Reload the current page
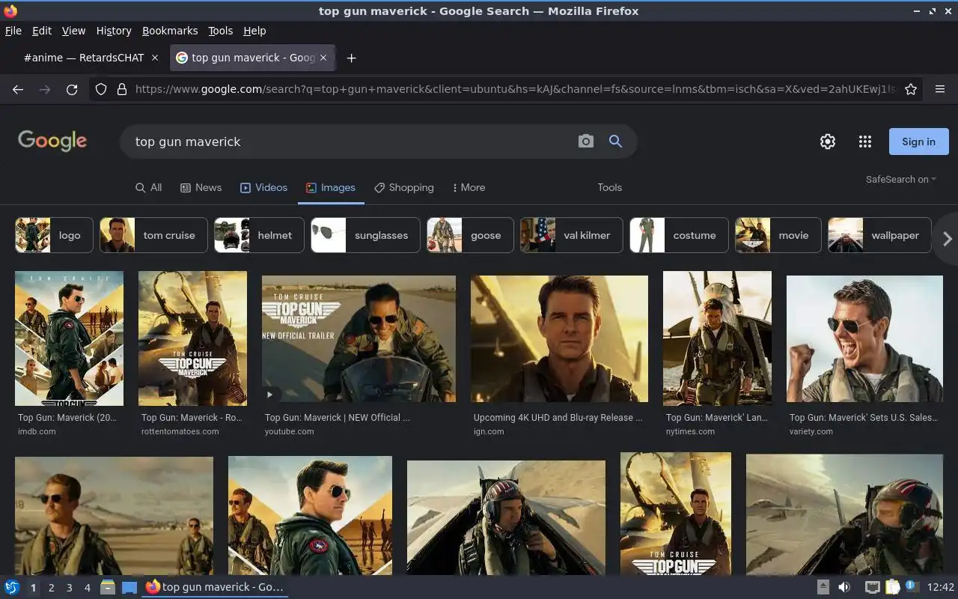 [x=72, y=89]
